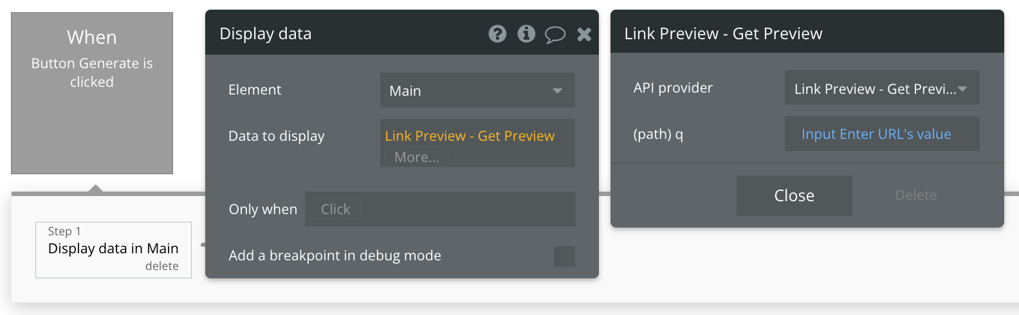Edit the Link Preview - Get Preview expression
Screen dimensions: 1019x315
470,136
